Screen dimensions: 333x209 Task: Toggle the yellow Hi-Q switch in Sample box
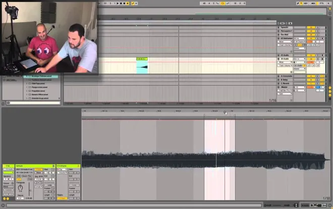point(19,179)
